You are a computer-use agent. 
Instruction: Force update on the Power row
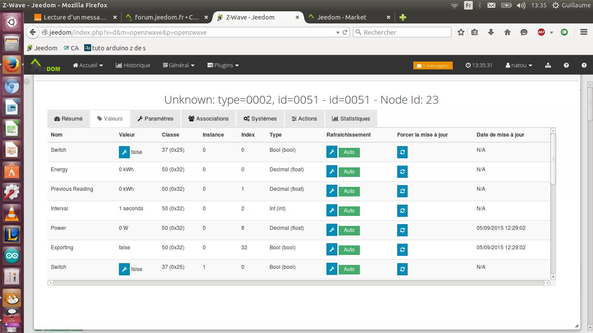coord(402,230)
